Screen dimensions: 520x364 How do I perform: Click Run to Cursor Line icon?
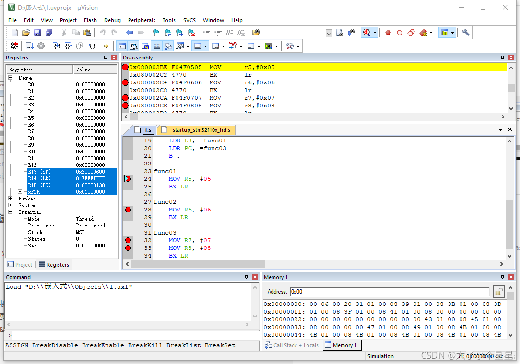coord(92,46)
